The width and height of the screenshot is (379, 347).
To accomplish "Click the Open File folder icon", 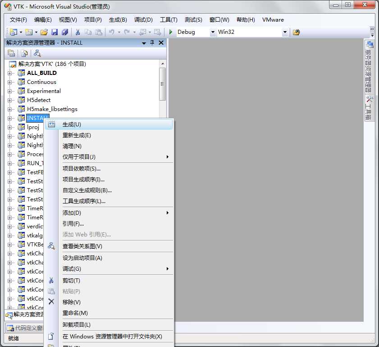I will tap(44, 32).
